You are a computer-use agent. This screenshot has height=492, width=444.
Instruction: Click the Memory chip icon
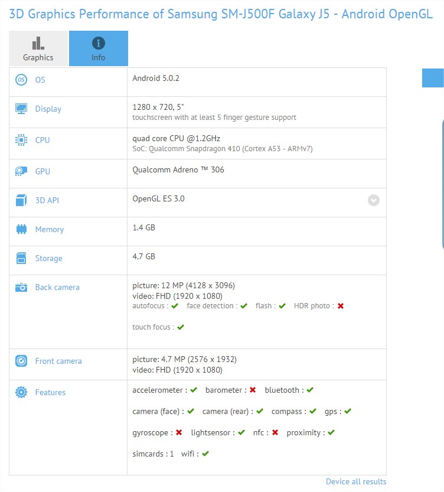click(x=21, y=229)
